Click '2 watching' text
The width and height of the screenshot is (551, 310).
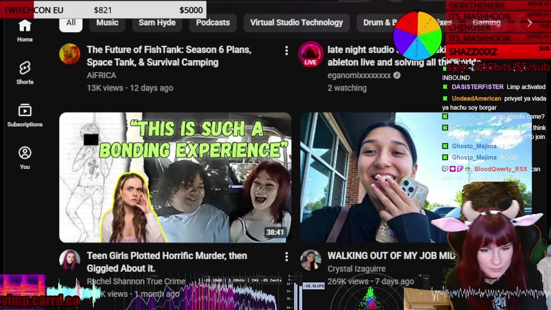click(x=347, y=88)
